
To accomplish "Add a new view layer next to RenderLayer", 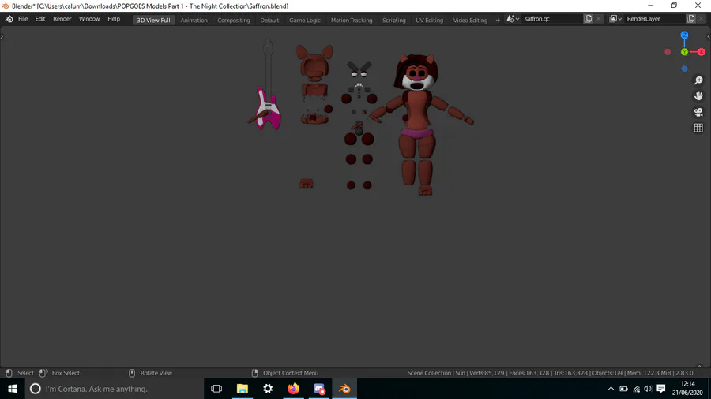I will 690,19.
